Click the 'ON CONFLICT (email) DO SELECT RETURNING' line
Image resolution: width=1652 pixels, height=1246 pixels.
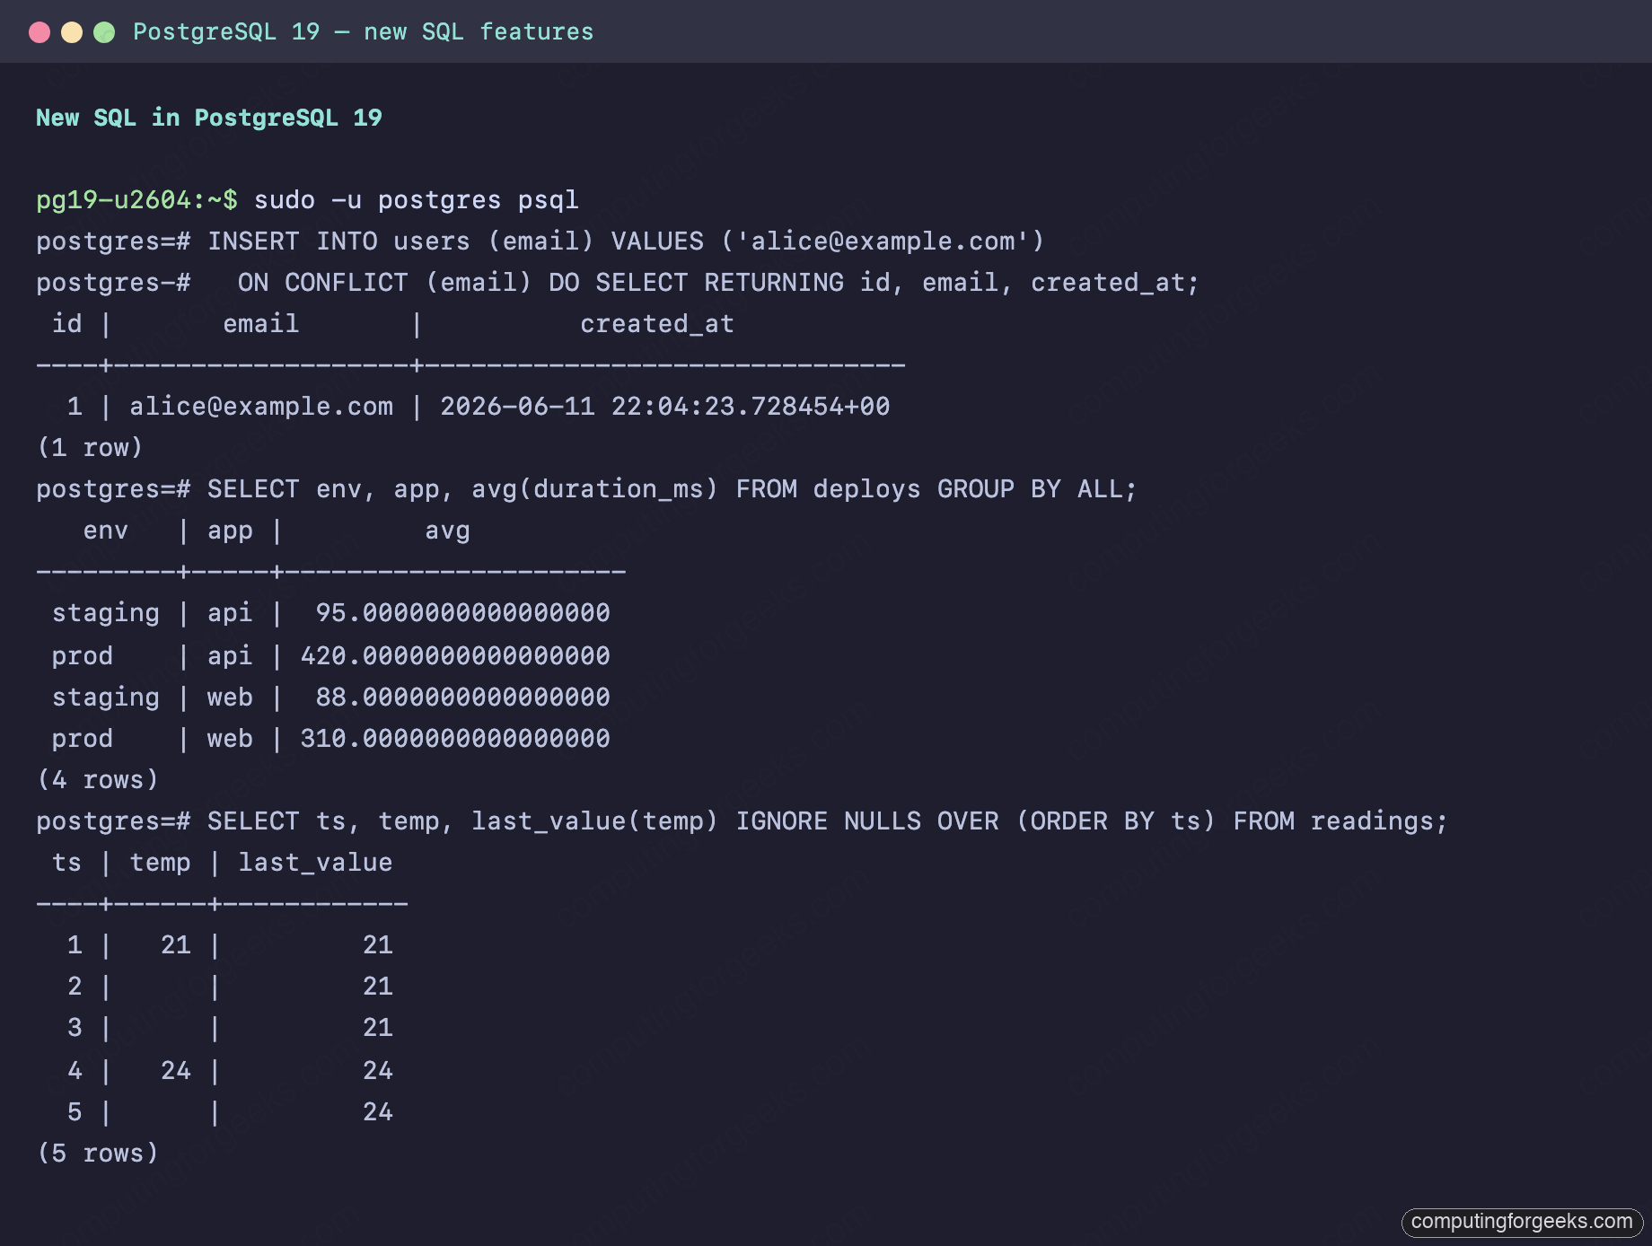(618, 283)
